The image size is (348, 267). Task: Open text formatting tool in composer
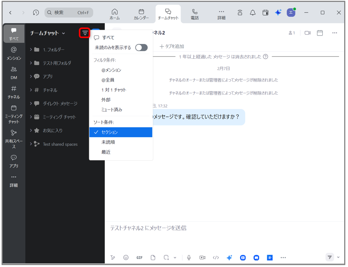point(112,258)
